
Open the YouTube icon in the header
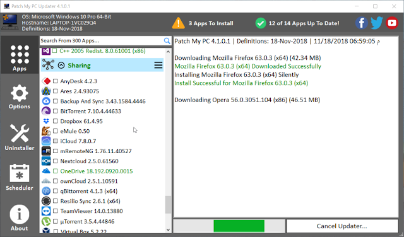coord(392,23)
